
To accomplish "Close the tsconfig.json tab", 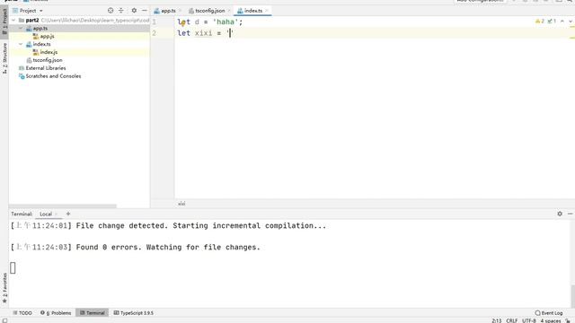I will (x=229, y=11).
